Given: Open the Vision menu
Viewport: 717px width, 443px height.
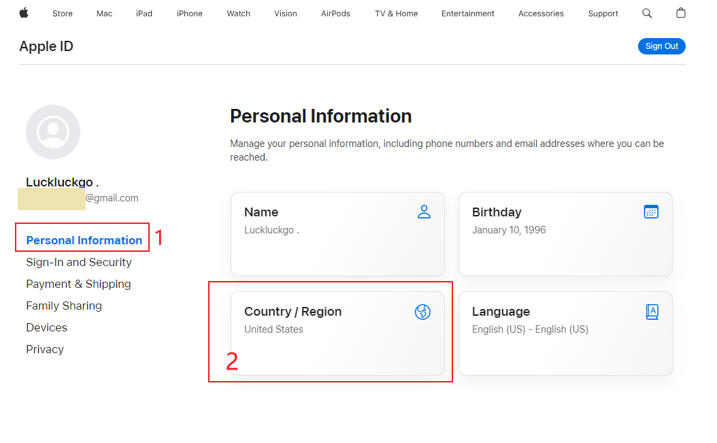Looking at the screenshot, I should pos(285,14).
